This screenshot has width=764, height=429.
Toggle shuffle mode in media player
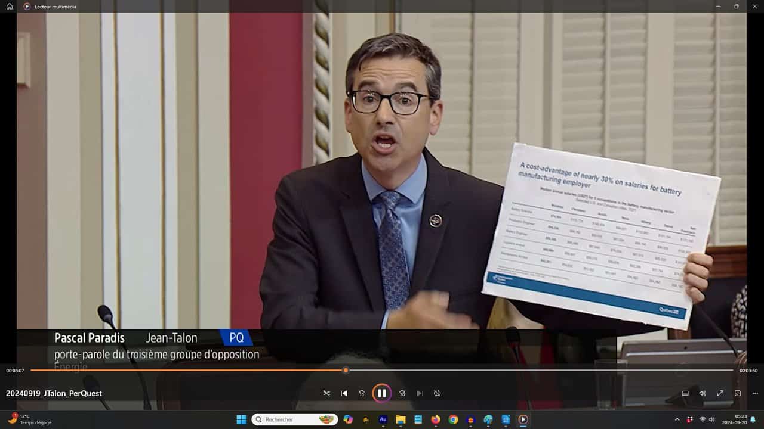tap(326, 393)
